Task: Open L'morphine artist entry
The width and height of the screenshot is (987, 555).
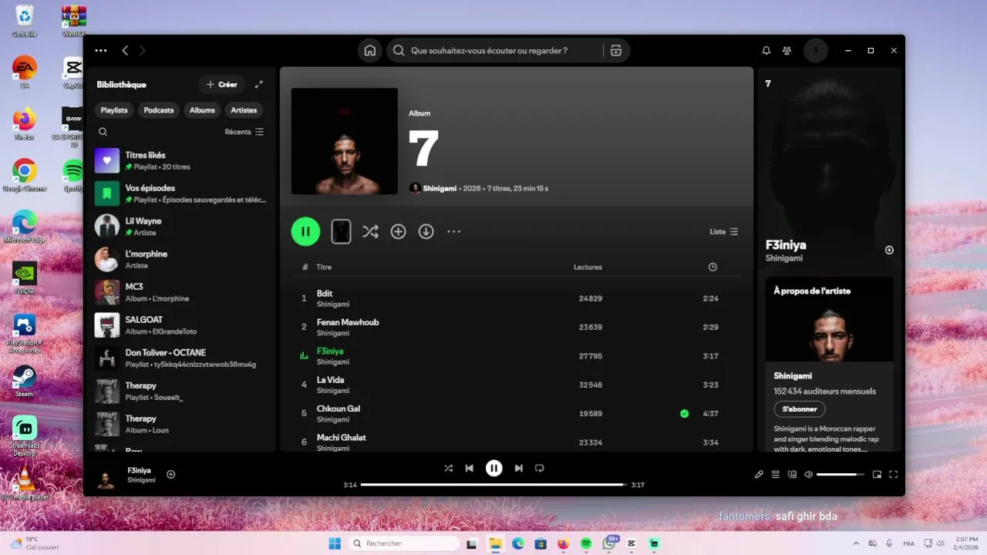Action: coord(181,259)
